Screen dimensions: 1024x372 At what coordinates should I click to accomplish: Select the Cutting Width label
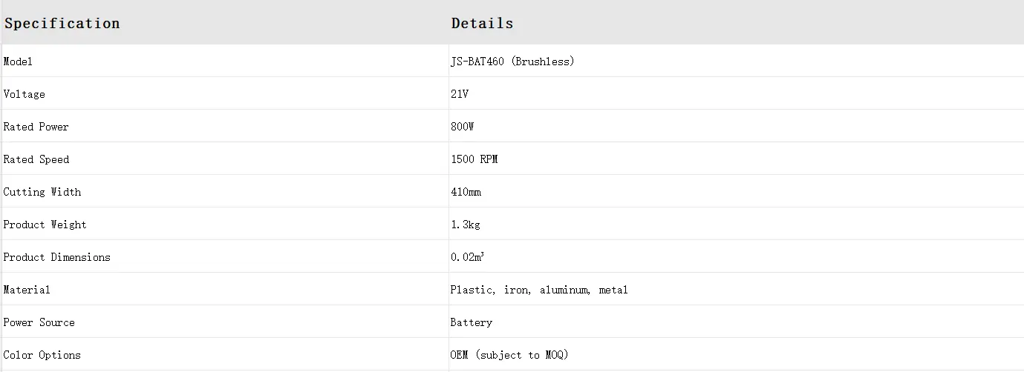tap(42, 192)
